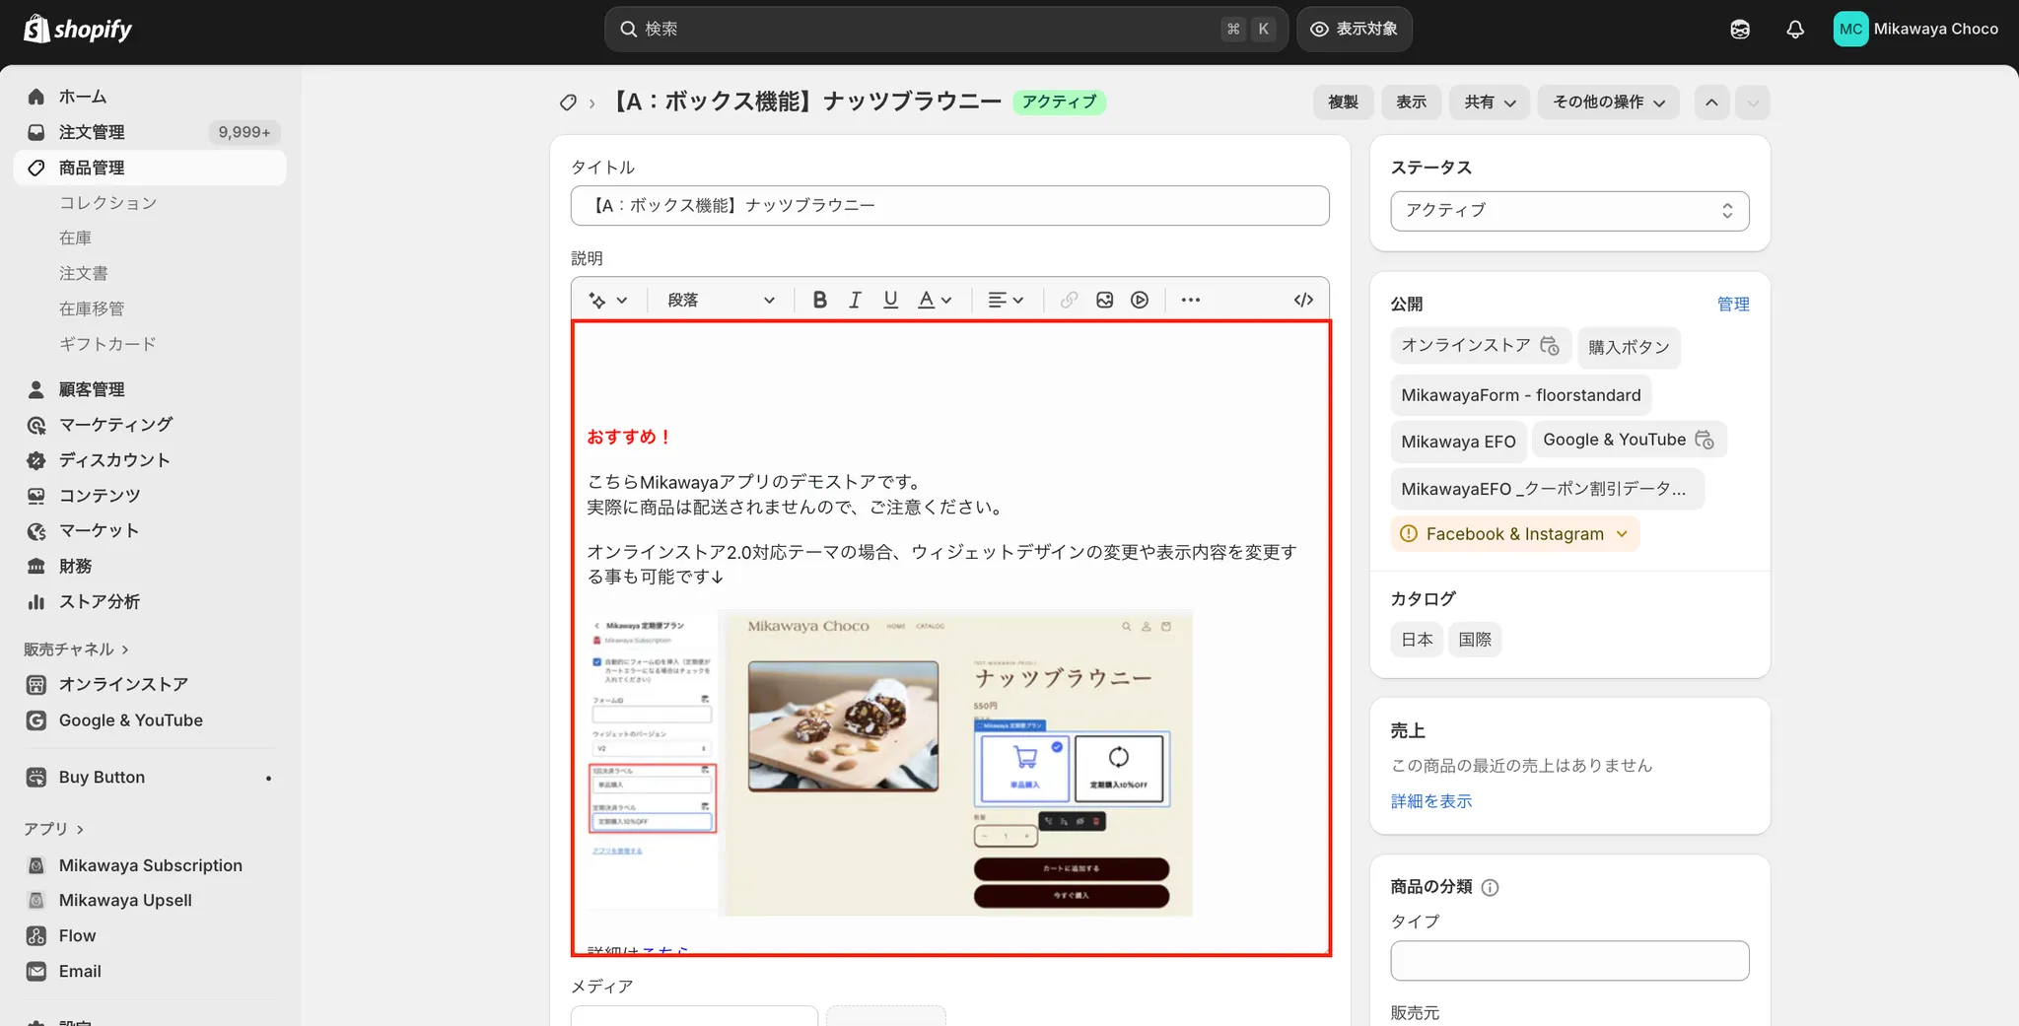The width and height of the screenshot is (2019, 1026).
Task: Open 段落 paragraph style dropdown
Action: click(721, 300)
